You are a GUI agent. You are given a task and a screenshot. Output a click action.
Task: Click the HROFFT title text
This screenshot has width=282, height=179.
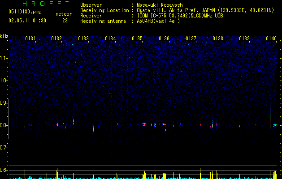(x=46, y=4)
